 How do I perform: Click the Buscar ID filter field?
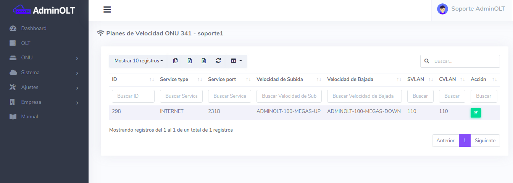[x=133, y=96]
